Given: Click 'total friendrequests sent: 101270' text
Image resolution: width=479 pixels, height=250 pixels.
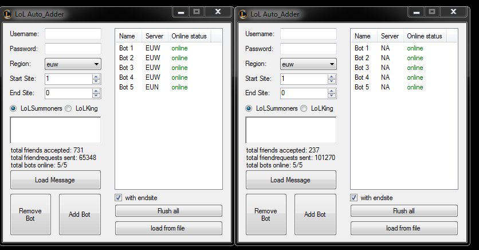Looking at the screenshot, I should tap(291, 158).
